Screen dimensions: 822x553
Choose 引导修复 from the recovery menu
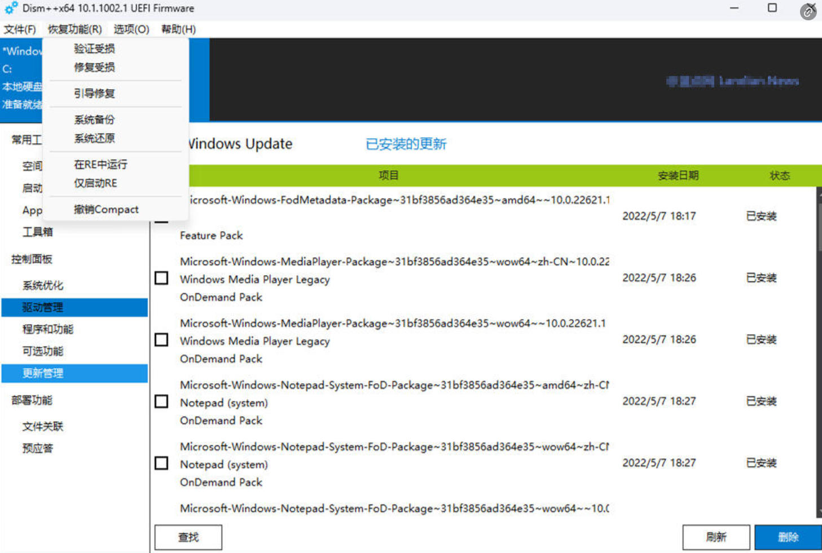point(94,94)
